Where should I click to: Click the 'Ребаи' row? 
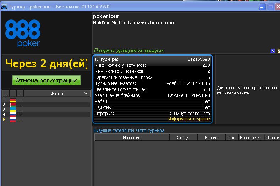tap(152, 101)
